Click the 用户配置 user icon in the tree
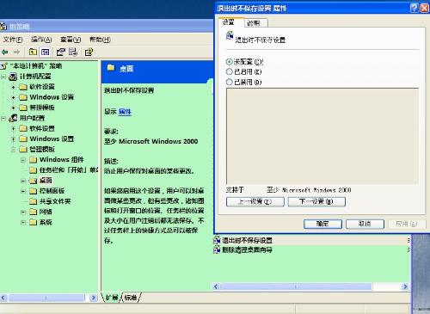Screen dimensions: 430x314 click(13, 118)
